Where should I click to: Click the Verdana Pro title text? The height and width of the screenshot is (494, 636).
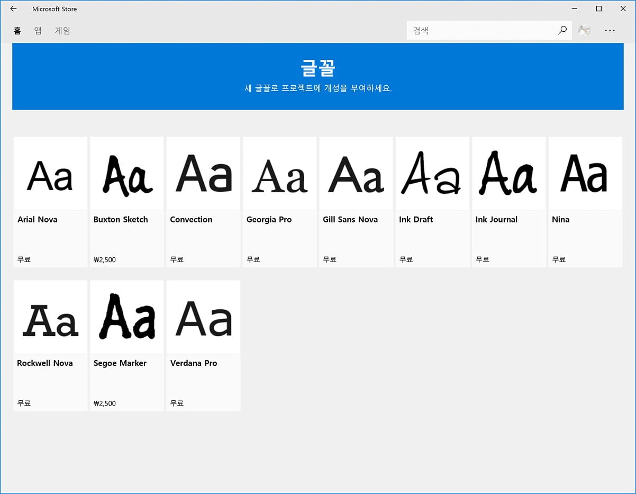tap(194, 363)
